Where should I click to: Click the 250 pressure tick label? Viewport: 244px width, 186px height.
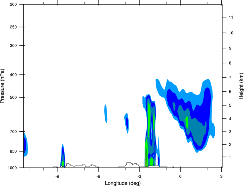[13, 27]
